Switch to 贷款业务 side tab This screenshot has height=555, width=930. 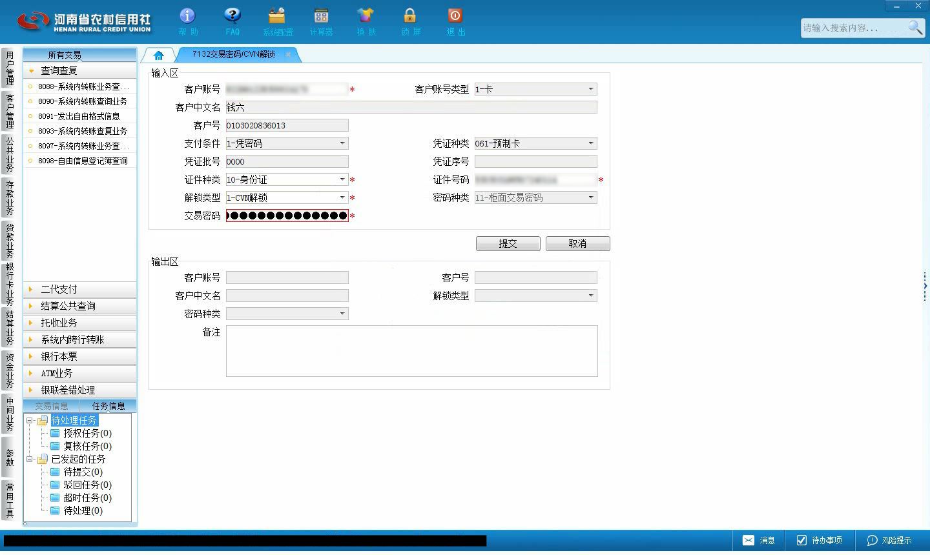tap(10, 240)
